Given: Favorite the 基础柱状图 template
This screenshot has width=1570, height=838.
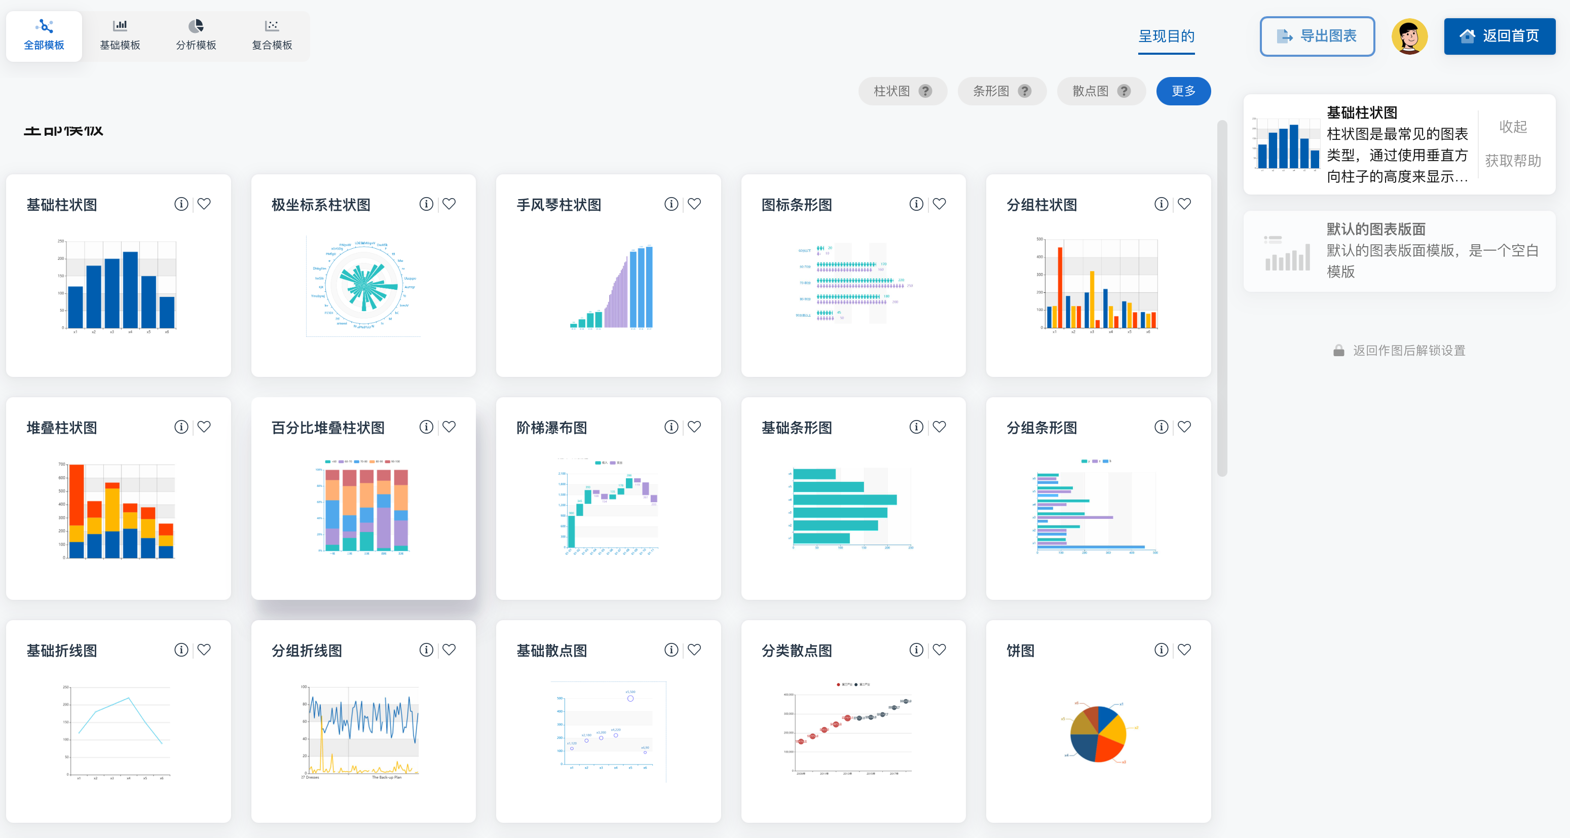Looking at the screenshot, I should (204, 204).
